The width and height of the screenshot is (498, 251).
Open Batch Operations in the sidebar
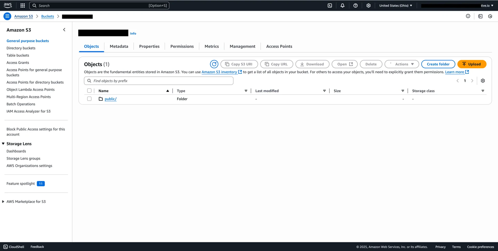[x=21, y=104]
